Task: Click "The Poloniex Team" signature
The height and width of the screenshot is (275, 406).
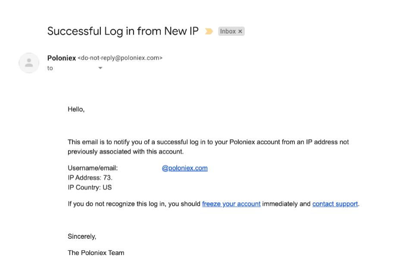Action: click(x=96, y=253)
